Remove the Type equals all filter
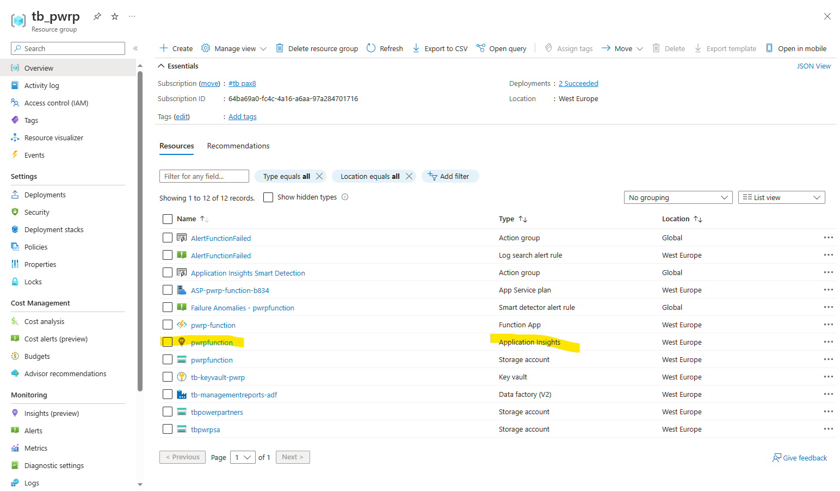This screenshot has height=492, width=840. [x=319, y=176]
